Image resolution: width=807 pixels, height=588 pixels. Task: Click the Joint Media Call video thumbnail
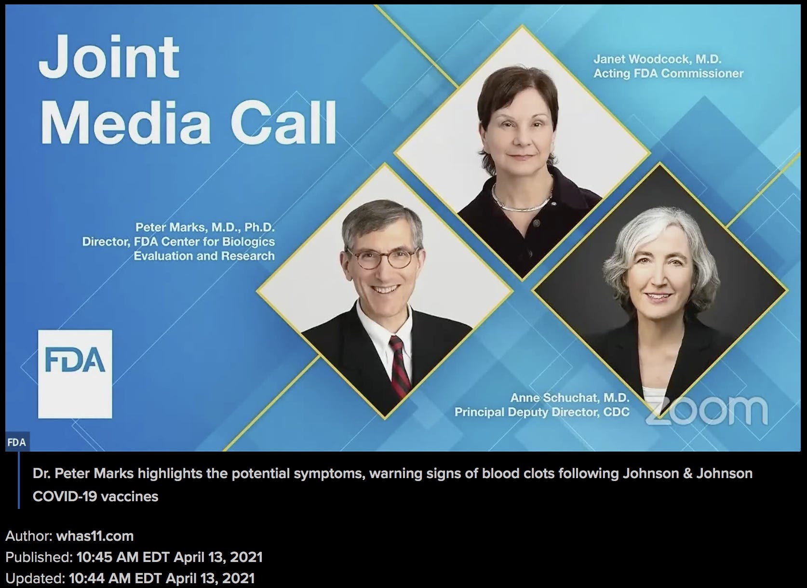click(403, 228)
